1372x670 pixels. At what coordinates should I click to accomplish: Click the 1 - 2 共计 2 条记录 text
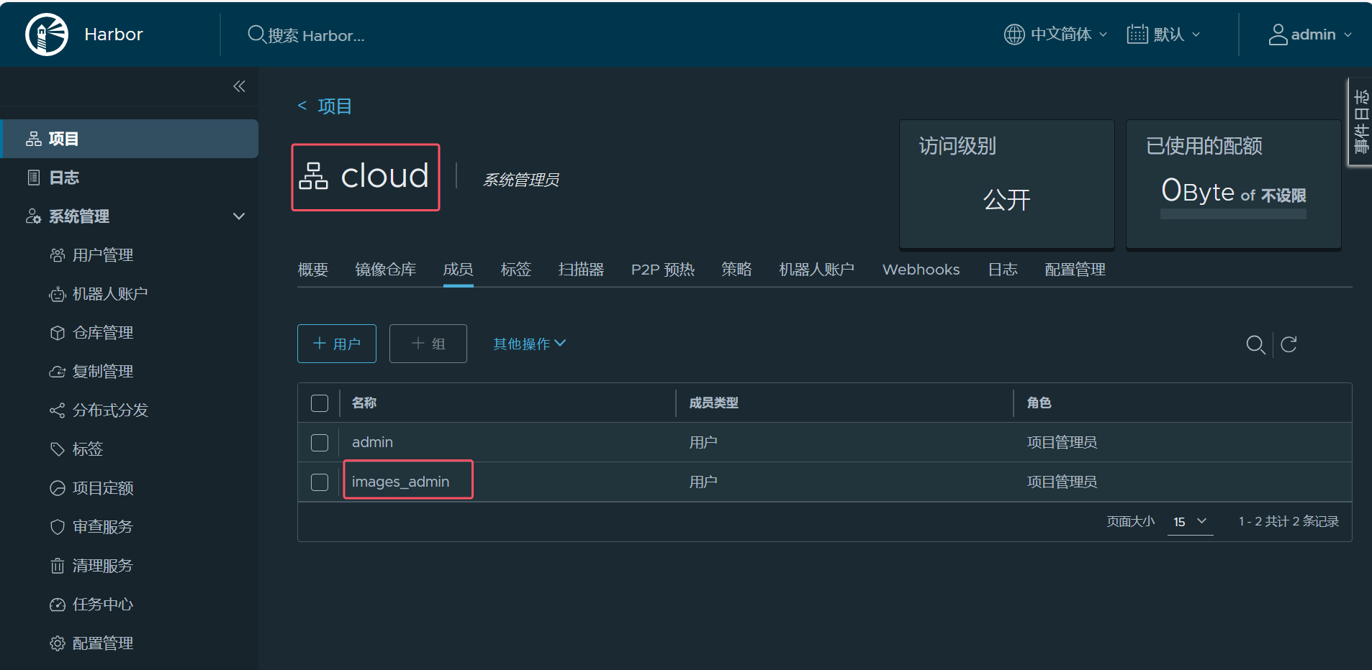pos(1288,522)
